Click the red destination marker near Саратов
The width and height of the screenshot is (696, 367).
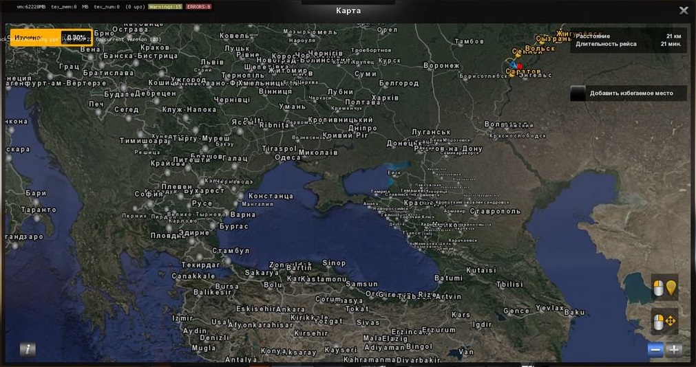point(520,66)
